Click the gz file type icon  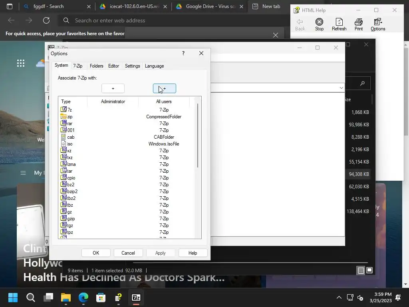click(x=64, y=211)
